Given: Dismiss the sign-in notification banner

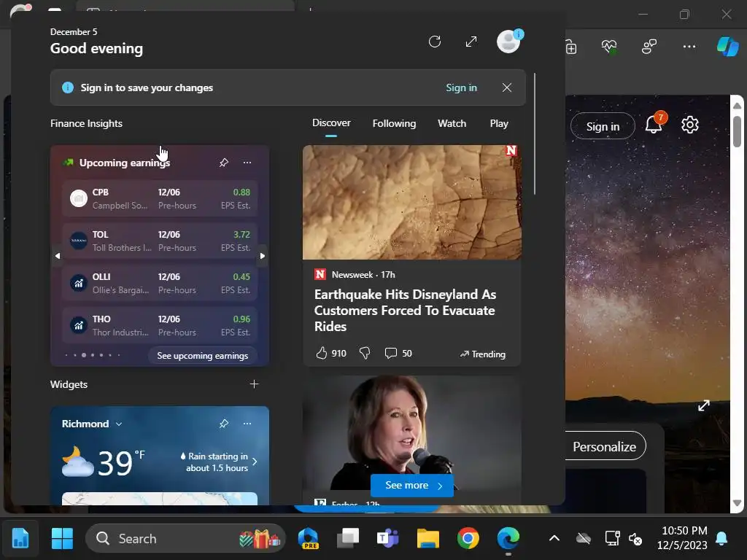Looking at the screenshot, I should point(507,87).
